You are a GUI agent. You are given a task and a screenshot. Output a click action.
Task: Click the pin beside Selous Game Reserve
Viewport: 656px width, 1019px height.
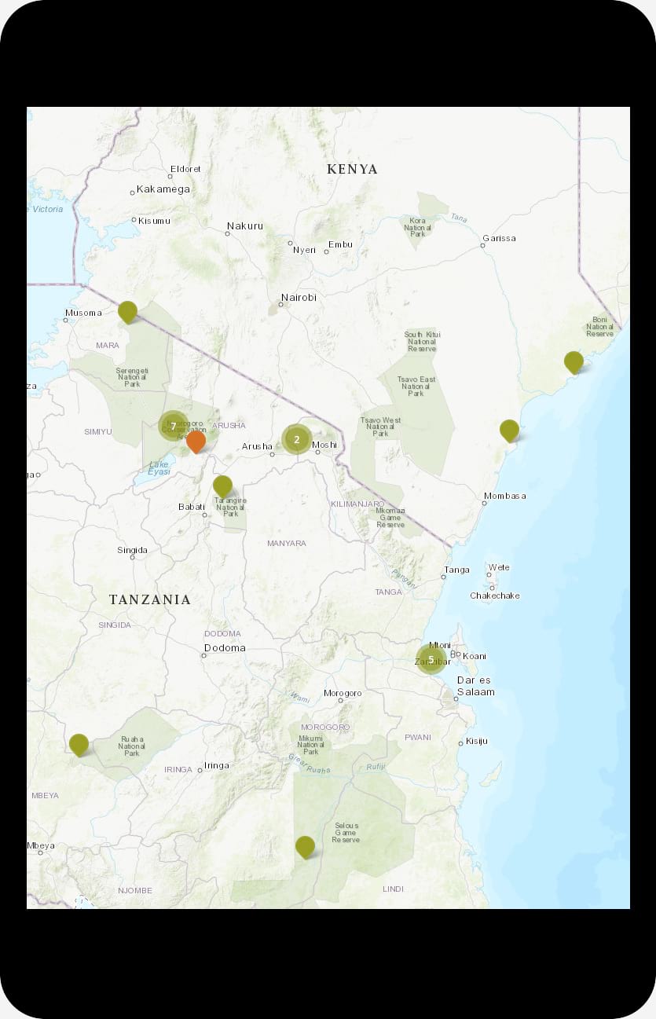point(305,846)
